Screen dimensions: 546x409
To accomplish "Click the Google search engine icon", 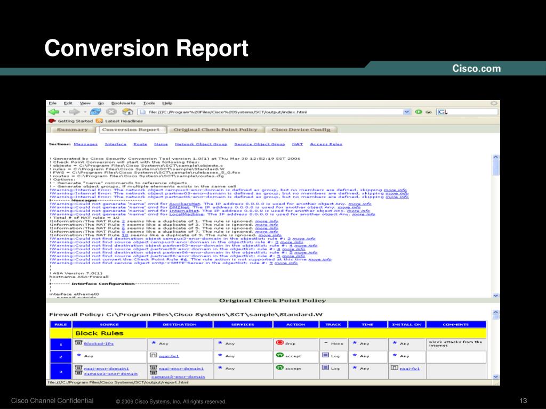I will click(442, 112).
